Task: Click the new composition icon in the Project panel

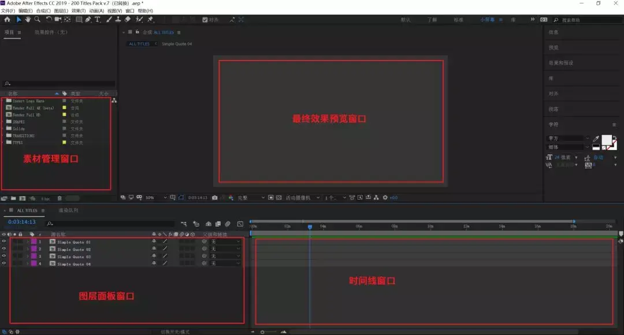Action: point(23,198)
